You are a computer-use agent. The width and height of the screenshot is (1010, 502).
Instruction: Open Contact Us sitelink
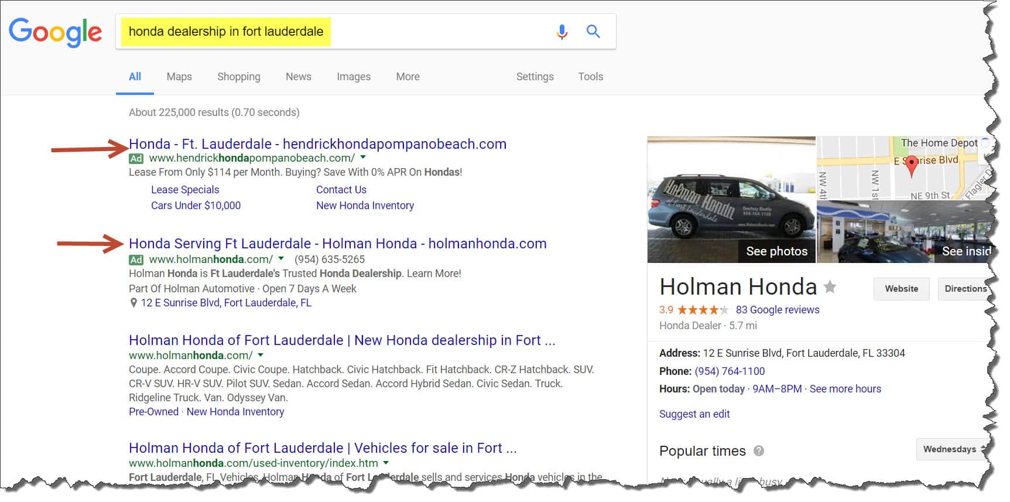[341, 190]
